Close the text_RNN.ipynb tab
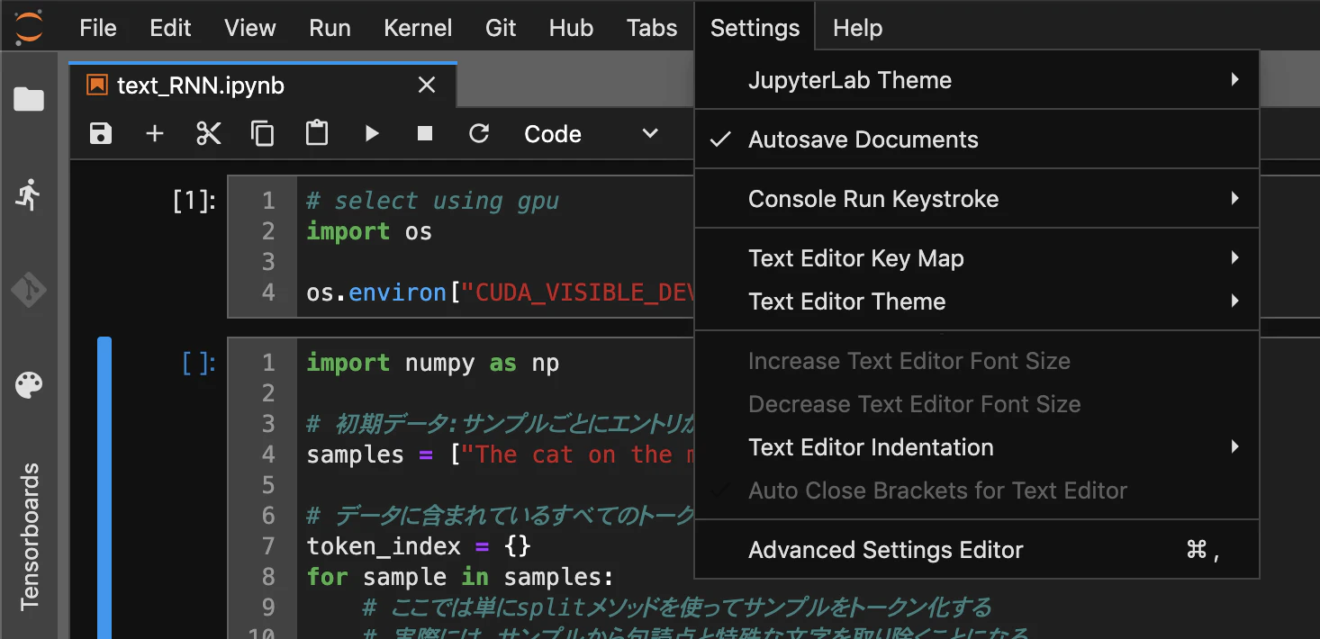Image resolution: width=1320 pixels, height=639 pixels. point(427,85)
